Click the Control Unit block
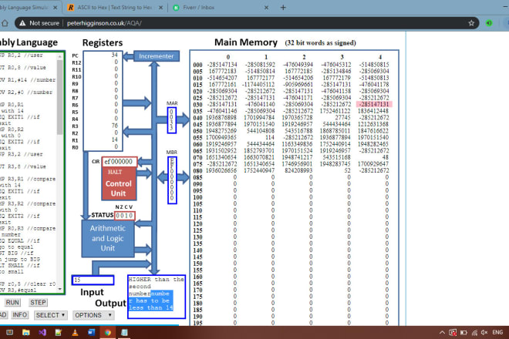 coord(119,183)
